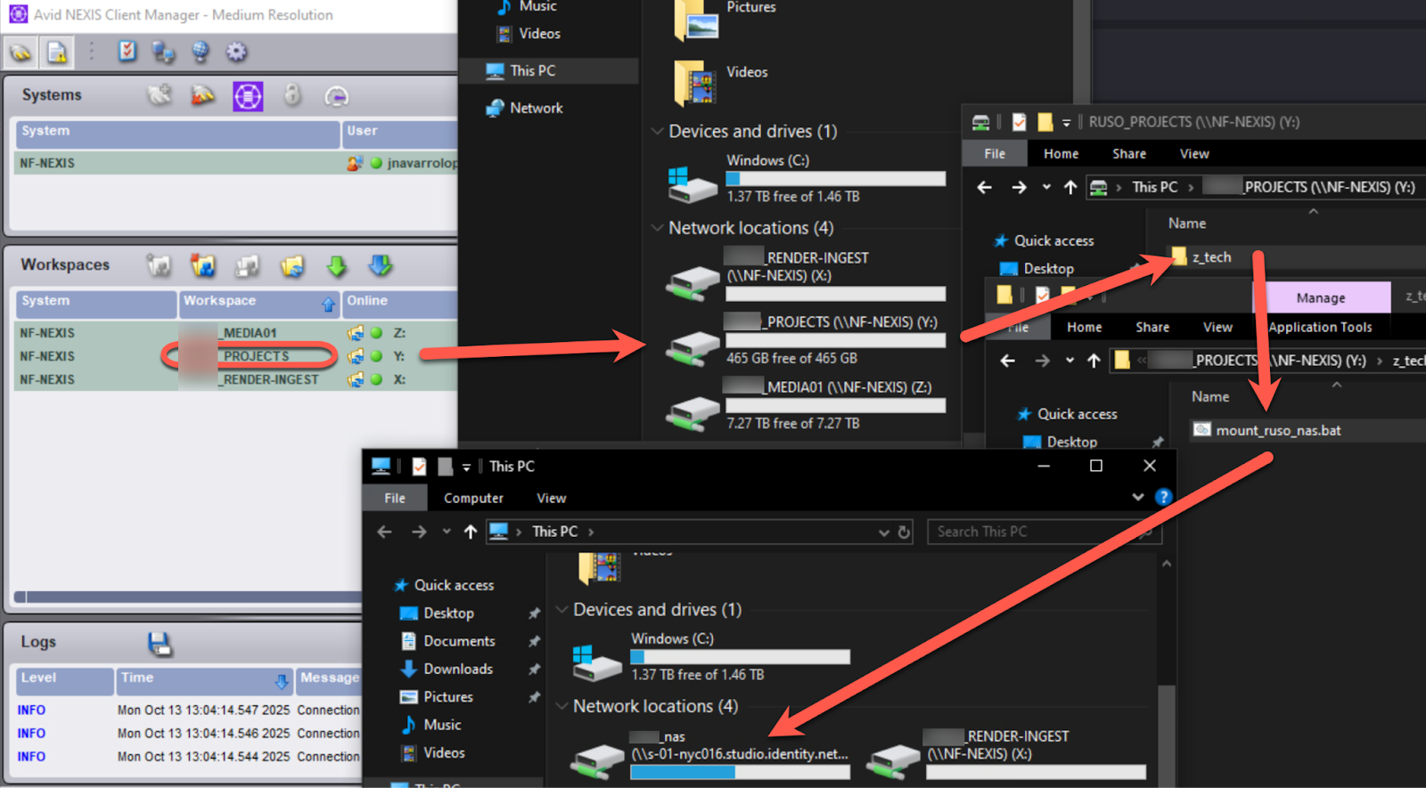
Task: Click the purple circular icon in Systems panel
Action: pos(248,96)
